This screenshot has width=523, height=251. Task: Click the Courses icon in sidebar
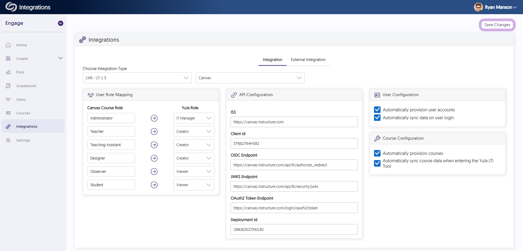pos(8,113)
